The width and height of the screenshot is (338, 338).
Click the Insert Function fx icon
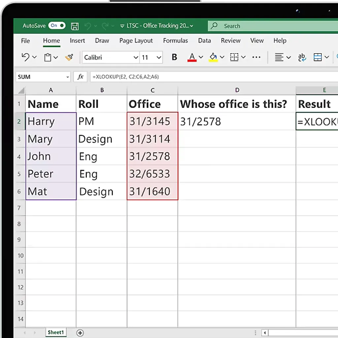(80, 77)
